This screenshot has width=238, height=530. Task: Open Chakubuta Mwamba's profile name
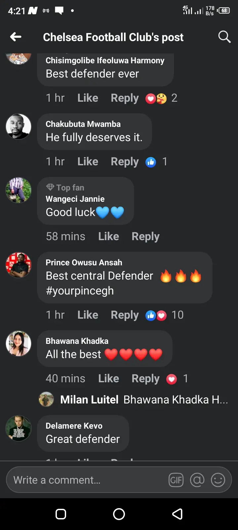83,124
